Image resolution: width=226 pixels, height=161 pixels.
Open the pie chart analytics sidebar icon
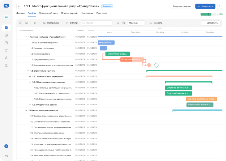6,50
